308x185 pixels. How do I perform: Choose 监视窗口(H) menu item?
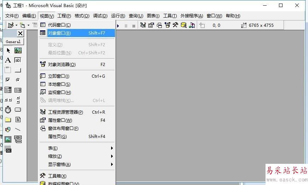[77, 92]
